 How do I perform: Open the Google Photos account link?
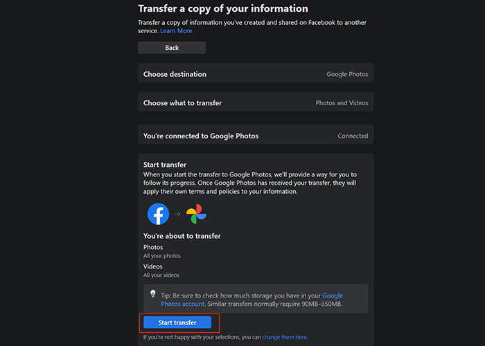pos(252,300)
